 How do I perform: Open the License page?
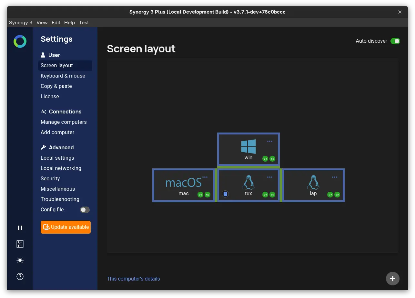click(x=50, y=96)
